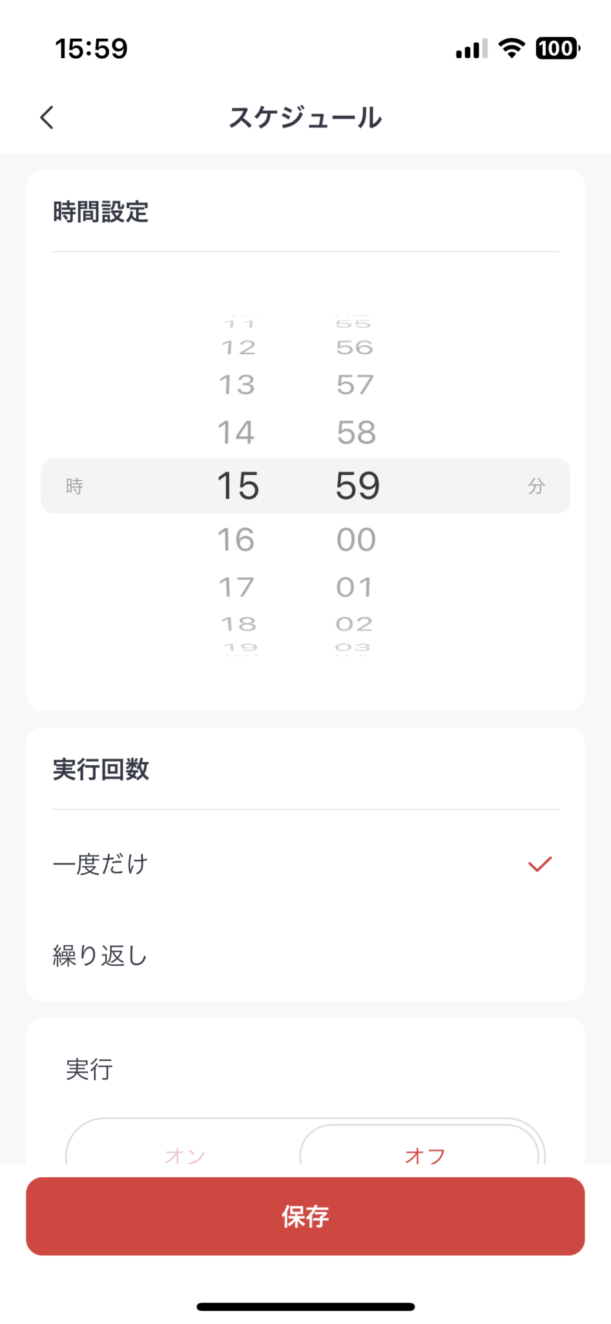Image resolution: width=611 pixels, height=1324 pixels.
Task: Tap the Wi-Fi icon in the status bar
Action: [x=511, y=48]
